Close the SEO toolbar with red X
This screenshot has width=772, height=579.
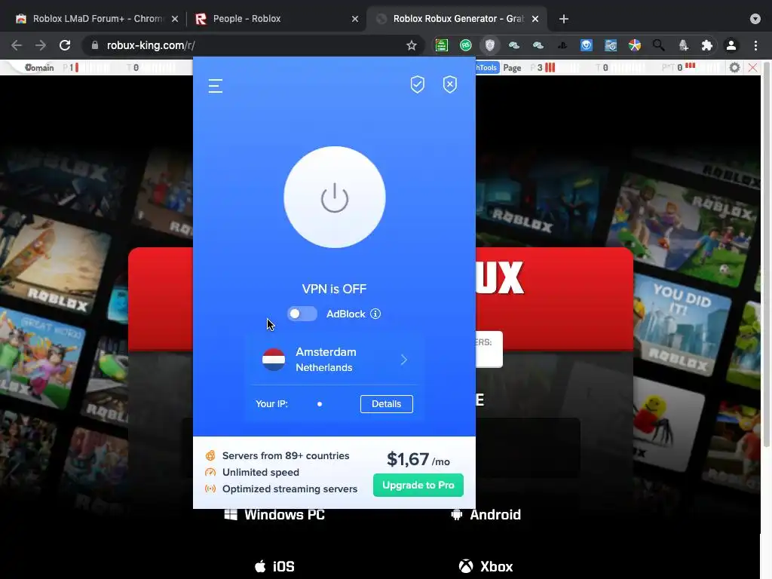[x=753, y=67]
